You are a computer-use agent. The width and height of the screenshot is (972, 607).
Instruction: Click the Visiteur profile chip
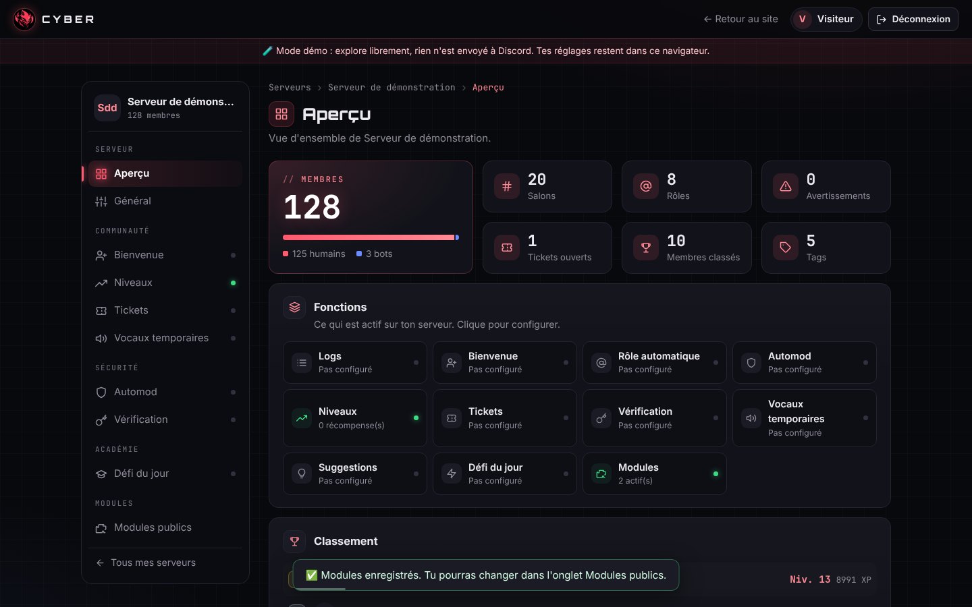click(826, 19)
